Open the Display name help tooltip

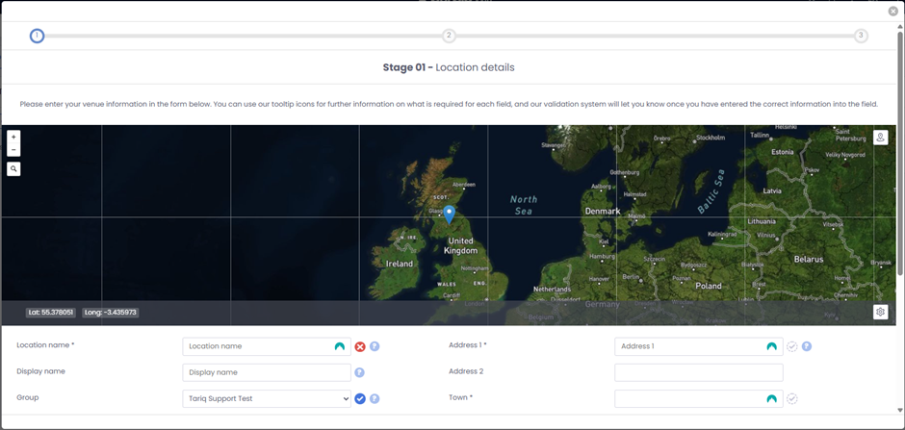point(359,372)
